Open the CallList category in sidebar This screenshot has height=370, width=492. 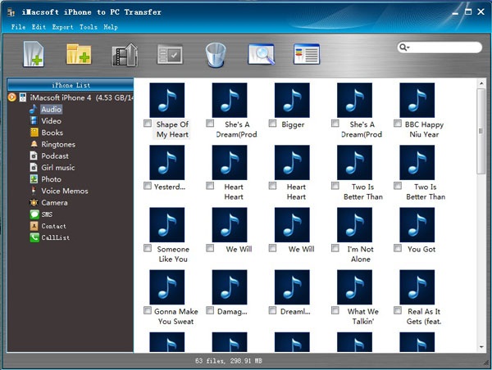[x=54, y=237]
